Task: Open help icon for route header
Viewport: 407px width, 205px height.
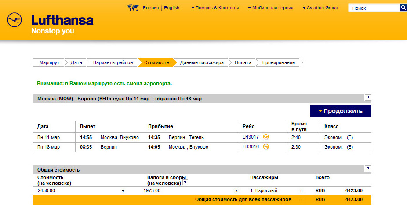Action: (x=368, y=98)
